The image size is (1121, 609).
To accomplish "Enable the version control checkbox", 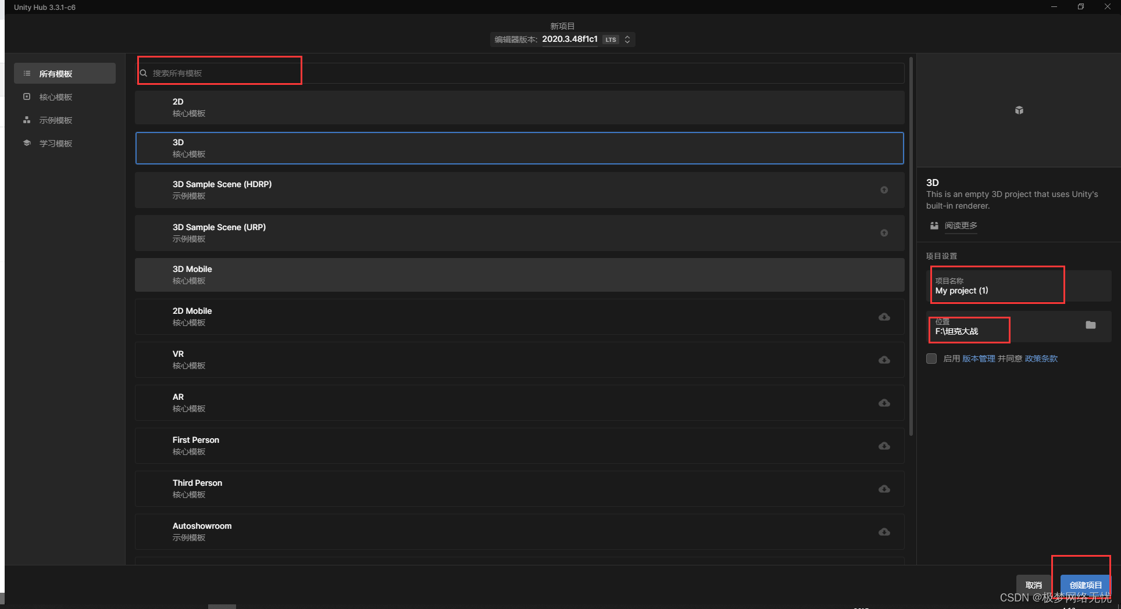I will (931, 359).
